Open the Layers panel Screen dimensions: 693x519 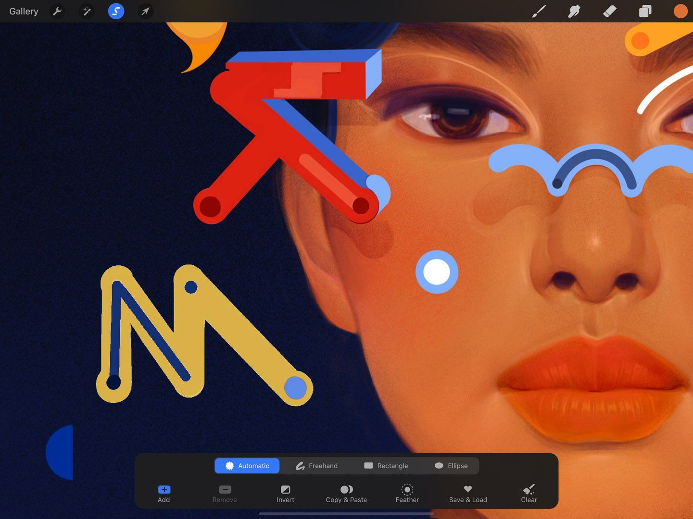pos(644,11)
